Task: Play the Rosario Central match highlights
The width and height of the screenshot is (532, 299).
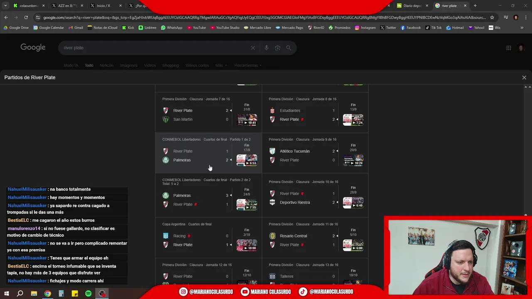Action: (x=353, y=245)
